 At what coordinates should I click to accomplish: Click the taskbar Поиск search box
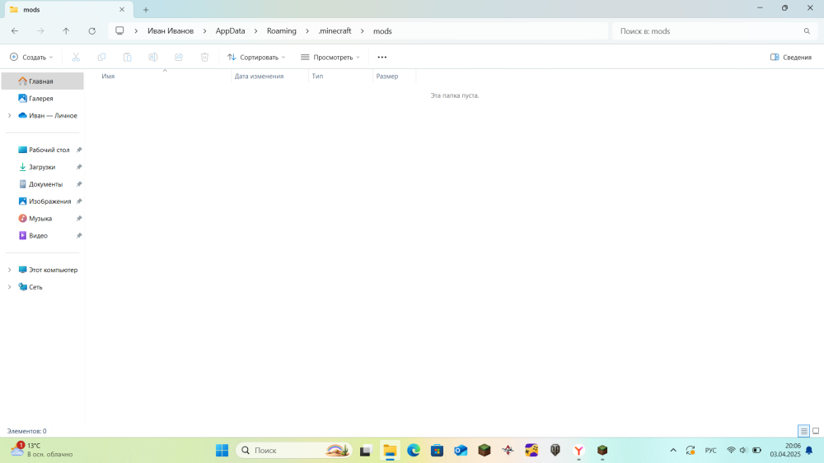[x=294, y=451]
